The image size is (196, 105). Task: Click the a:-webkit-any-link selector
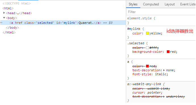[x=144, y=84]
